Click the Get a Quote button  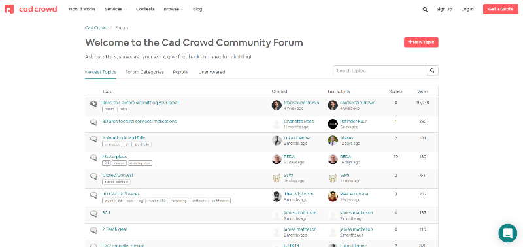(501, 9)
